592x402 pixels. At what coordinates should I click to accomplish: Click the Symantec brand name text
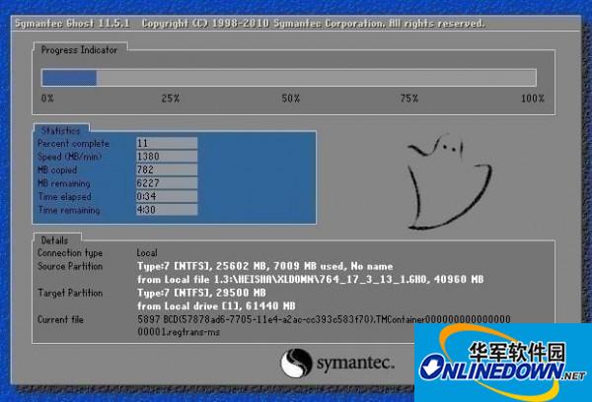click(x=357, y=364)
